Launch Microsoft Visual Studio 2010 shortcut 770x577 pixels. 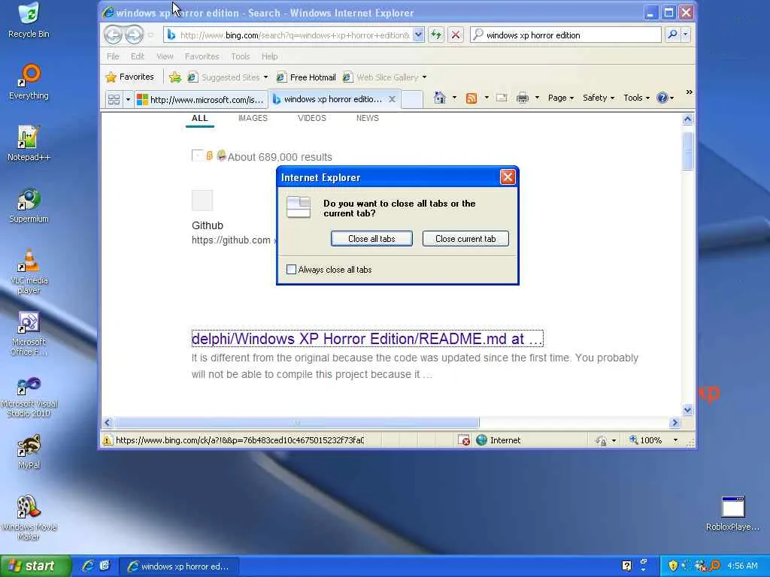tap(29, 395)
